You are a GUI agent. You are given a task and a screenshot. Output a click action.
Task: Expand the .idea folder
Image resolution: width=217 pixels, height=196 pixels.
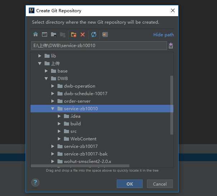click(x=59, y=116)
